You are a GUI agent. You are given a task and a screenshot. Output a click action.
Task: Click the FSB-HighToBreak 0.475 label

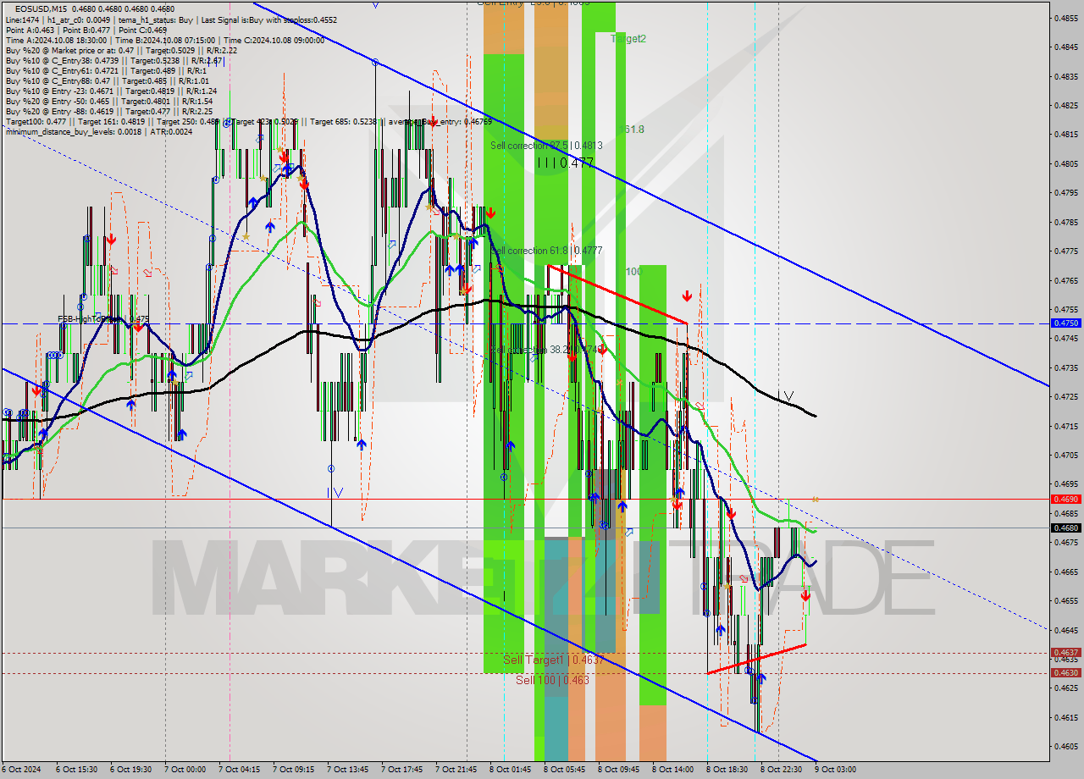pos(103,319)
